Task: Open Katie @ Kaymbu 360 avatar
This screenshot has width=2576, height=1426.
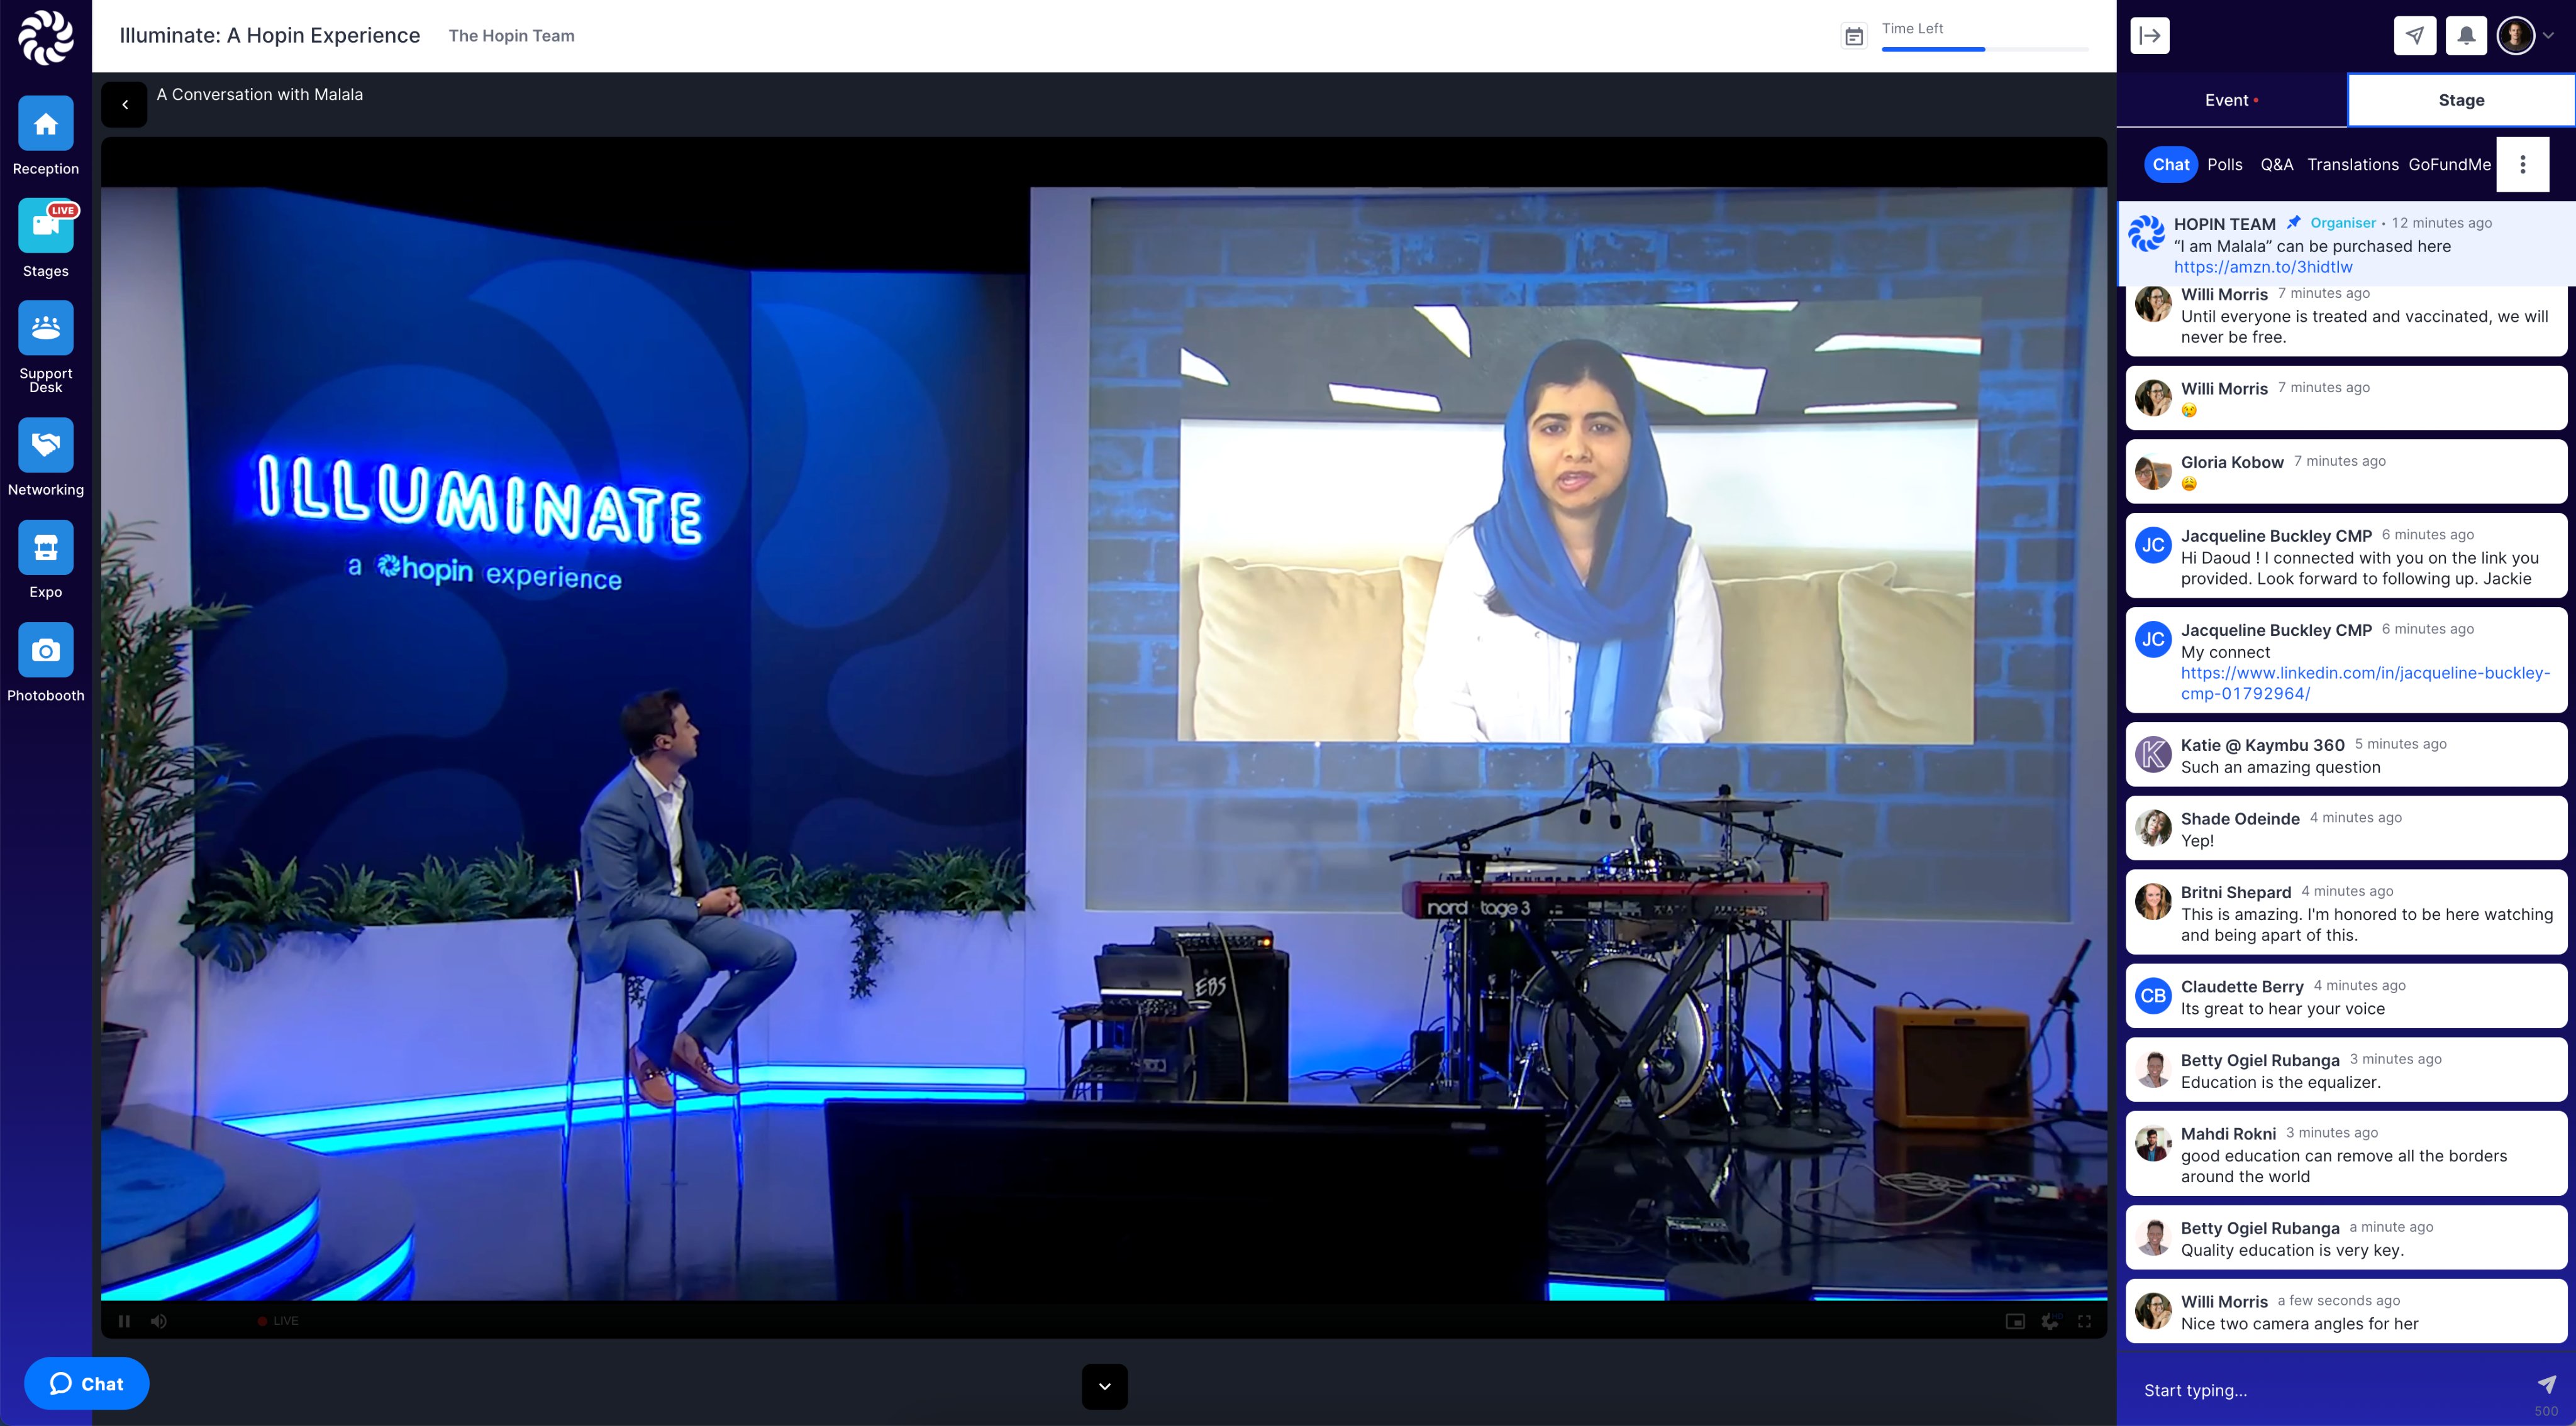Action: 2153,754
